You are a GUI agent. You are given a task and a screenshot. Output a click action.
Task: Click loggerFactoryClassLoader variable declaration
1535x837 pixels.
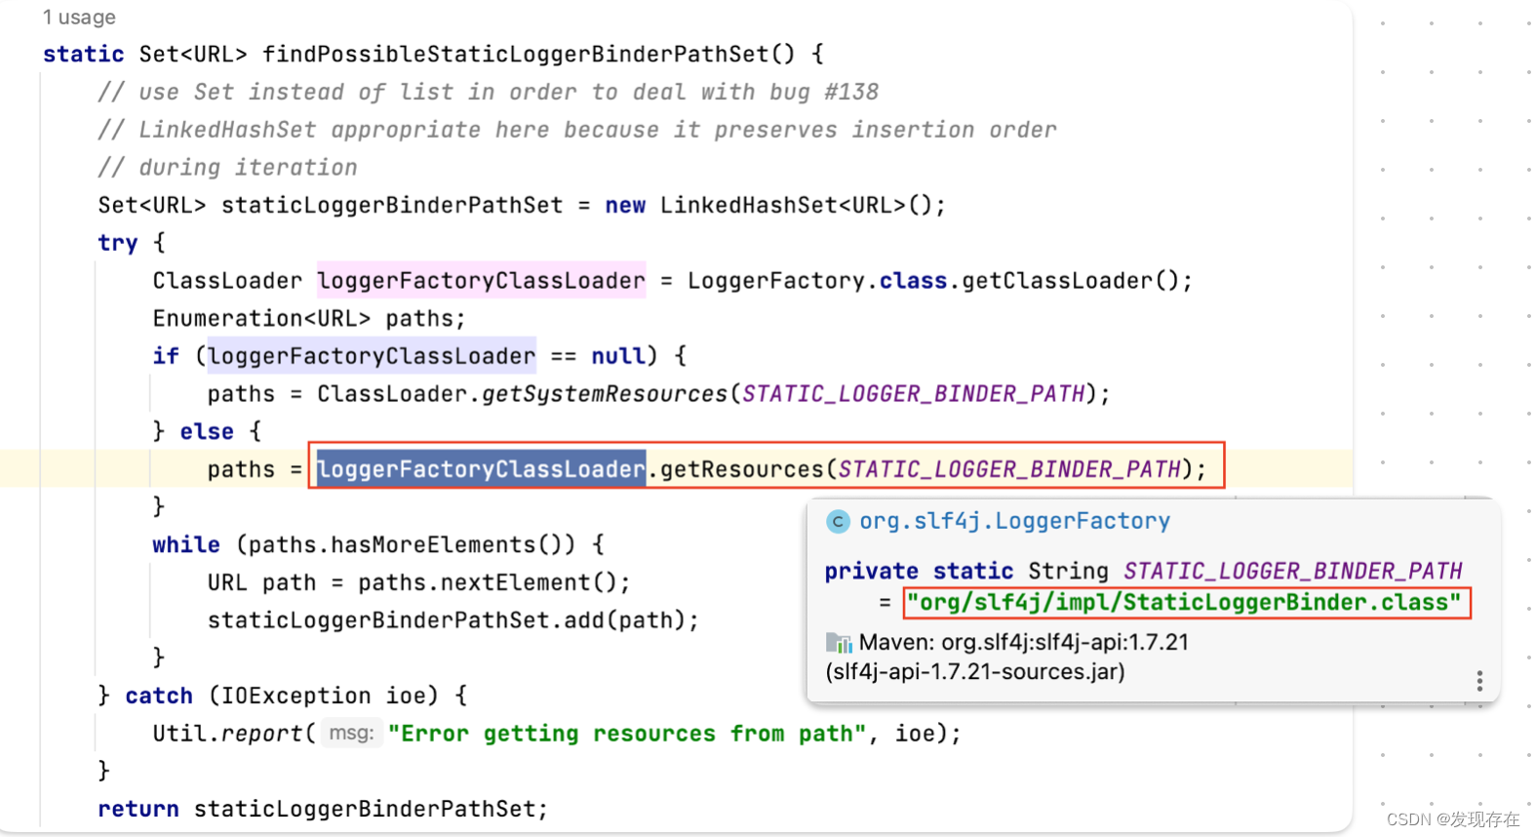coord(481,281)
